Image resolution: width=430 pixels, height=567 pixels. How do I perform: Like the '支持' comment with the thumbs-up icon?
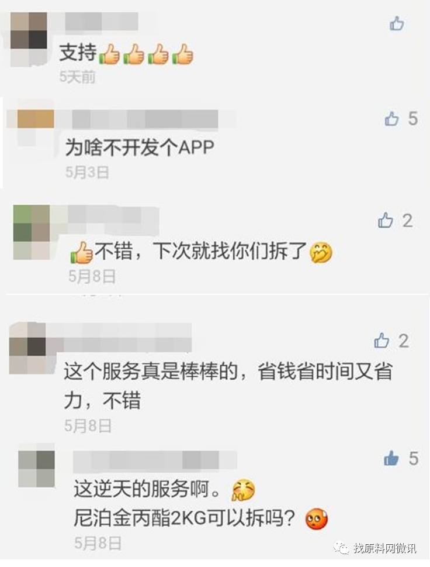point(397,23)
